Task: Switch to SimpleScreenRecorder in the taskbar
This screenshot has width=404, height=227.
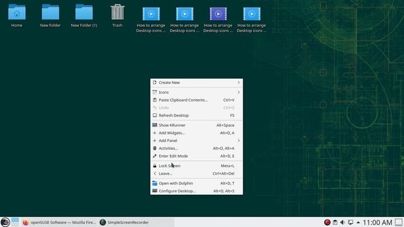Action: 136,222
